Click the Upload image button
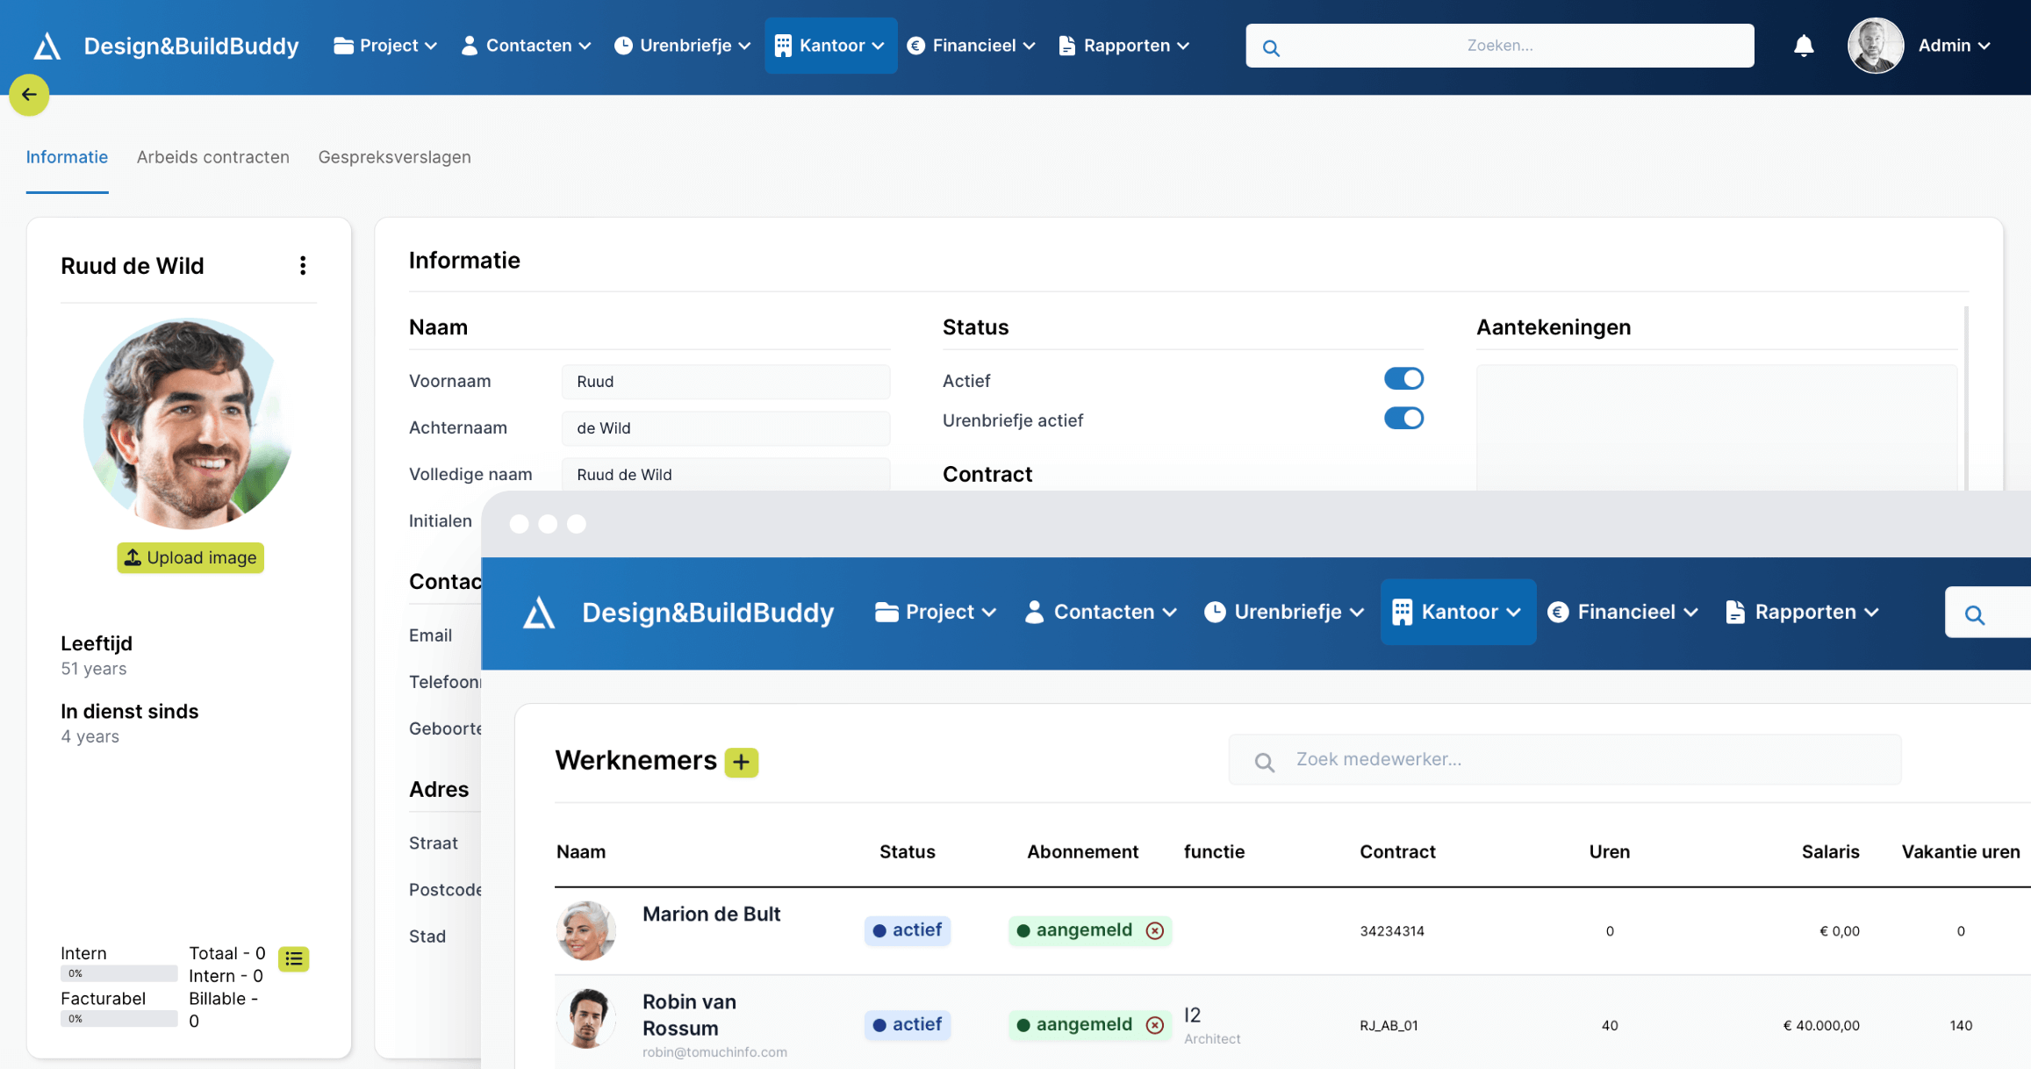Screen dimensions: 2031x1069 (190, 557)
